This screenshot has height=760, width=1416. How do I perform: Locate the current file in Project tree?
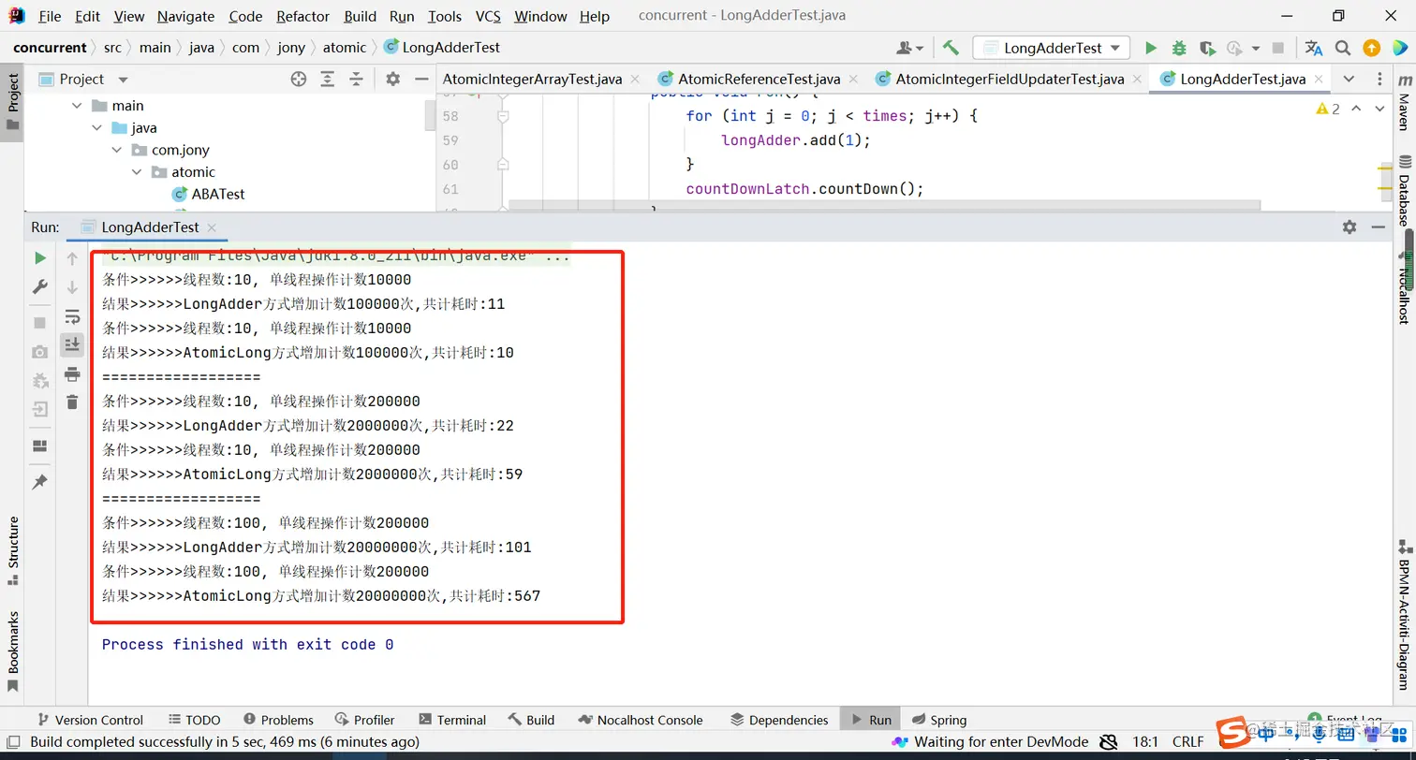click(299, 80)
